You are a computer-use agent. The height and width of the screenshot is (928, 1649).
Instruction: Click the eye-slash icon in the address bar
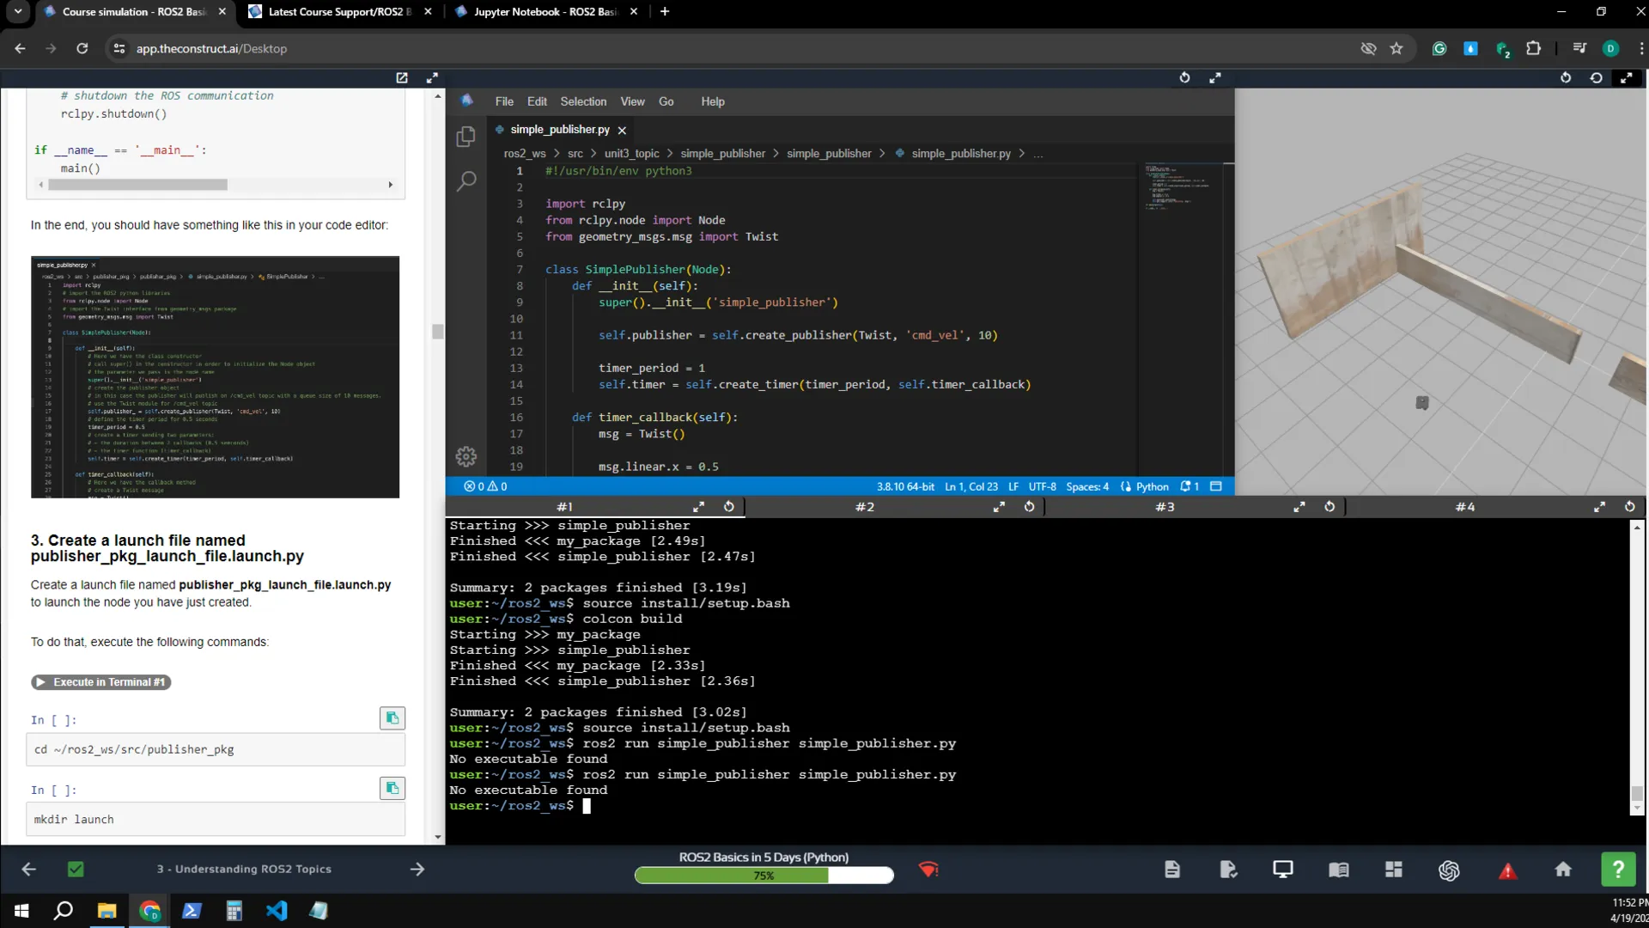coord(1368,48)
